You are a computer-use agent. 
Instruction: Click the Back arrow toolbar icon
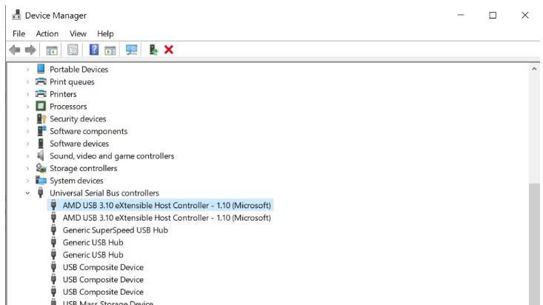tap(15, 50)
